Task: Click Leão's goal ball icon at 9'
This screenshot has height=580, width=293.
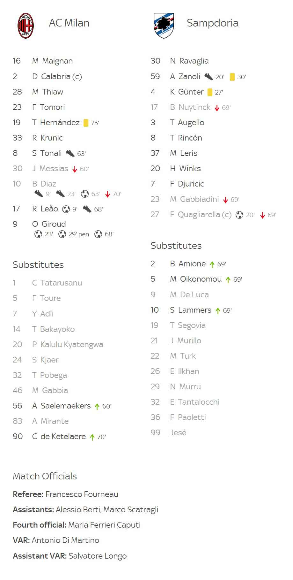Action: (x=66, y=209)
